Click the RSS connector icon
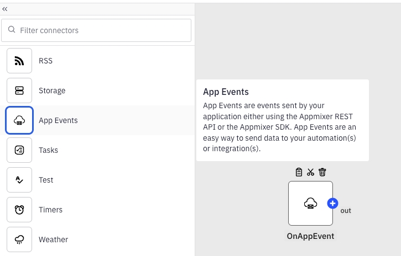401x256 pixels. [19, 61]
